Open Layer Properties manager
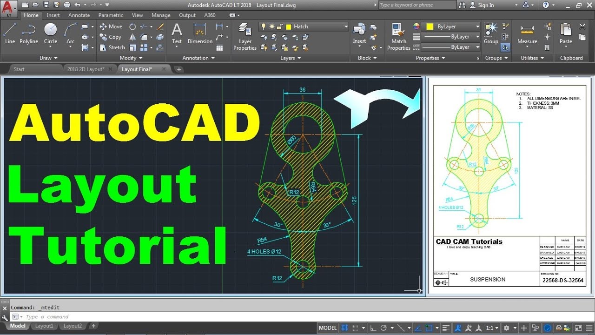The height and width of the screenshot is (335, 595). (245, 36)
